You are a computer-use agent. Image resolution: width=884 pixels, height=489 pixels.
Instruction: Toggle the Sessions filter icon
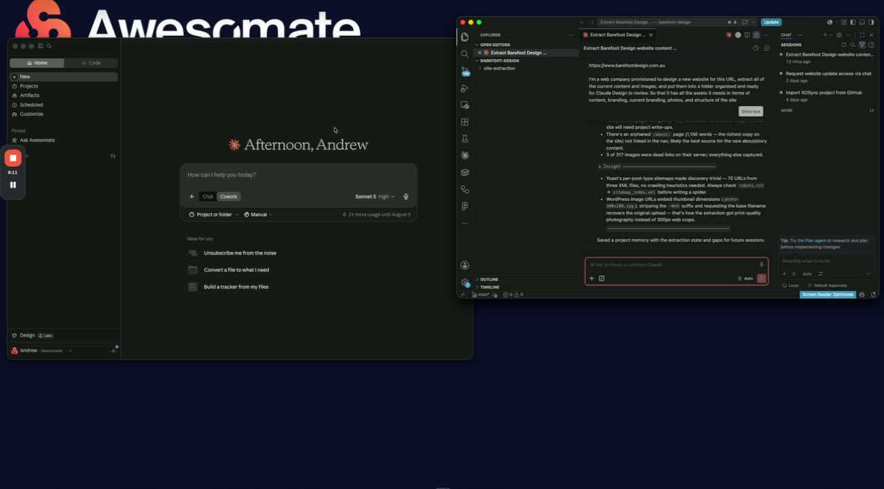[x=862, y=45]
